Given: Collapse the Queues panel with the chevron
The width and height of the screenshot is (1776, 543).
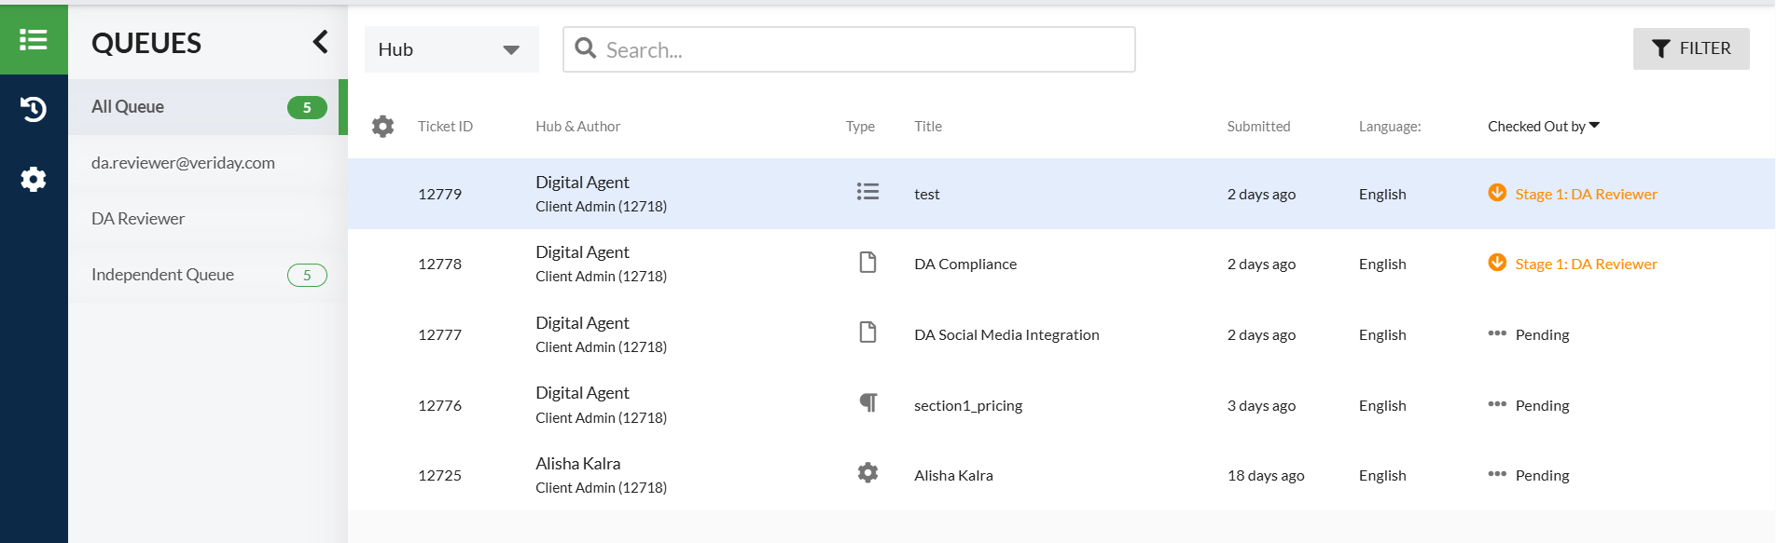Looking at the screenshot, I should pos(320,42).
